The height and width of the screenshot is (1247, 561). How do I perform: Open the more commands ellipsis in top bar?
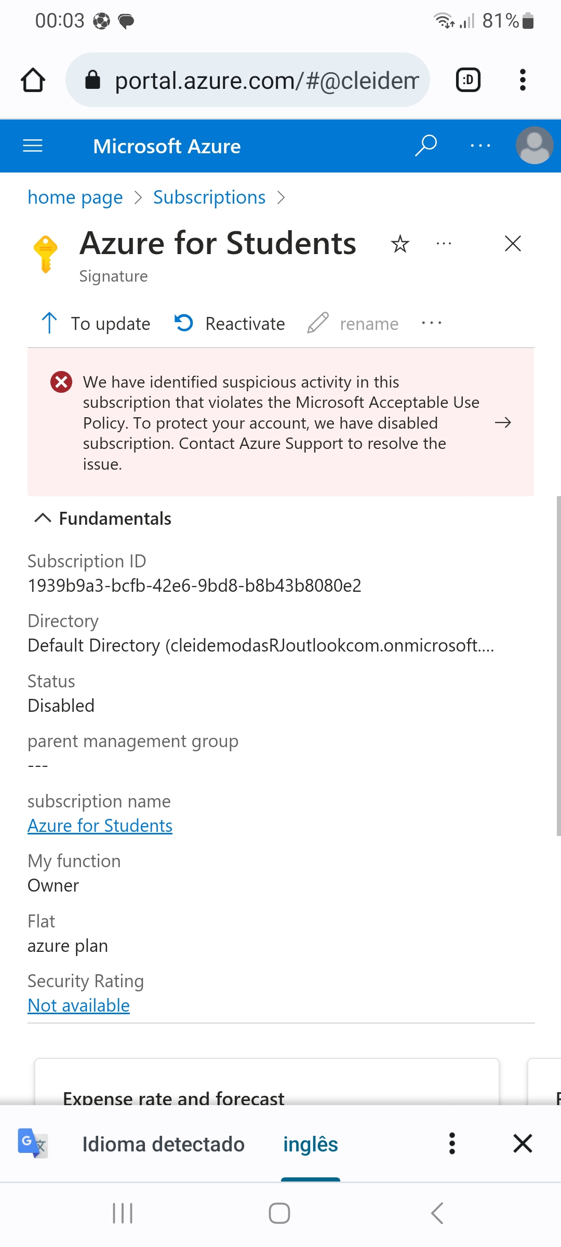point(479,146)
